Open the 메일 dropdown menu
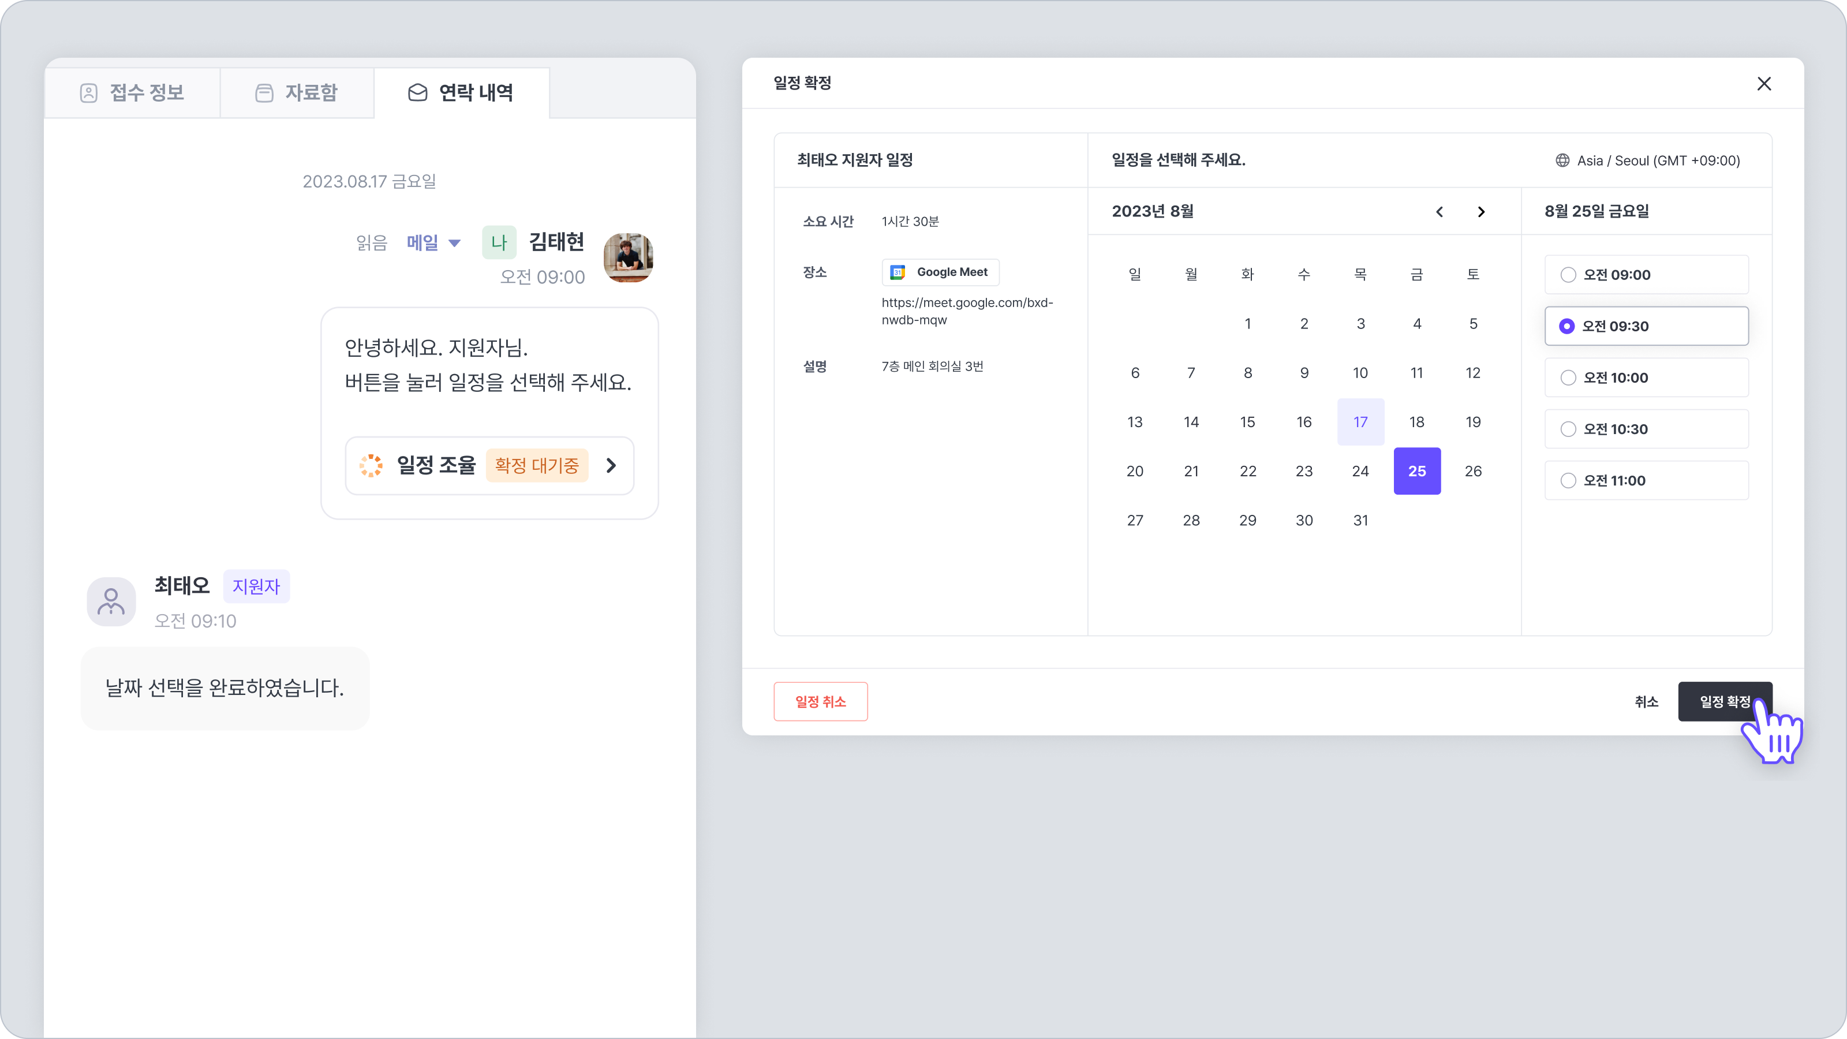1847x1039 pixels. (x=433, y=243)
